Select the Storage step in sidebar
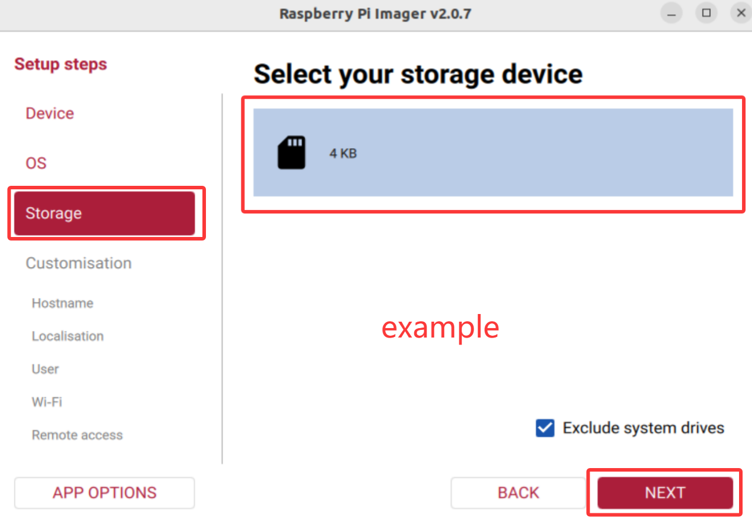The width and height of the screenshot is (752, 521). point(104,213)
